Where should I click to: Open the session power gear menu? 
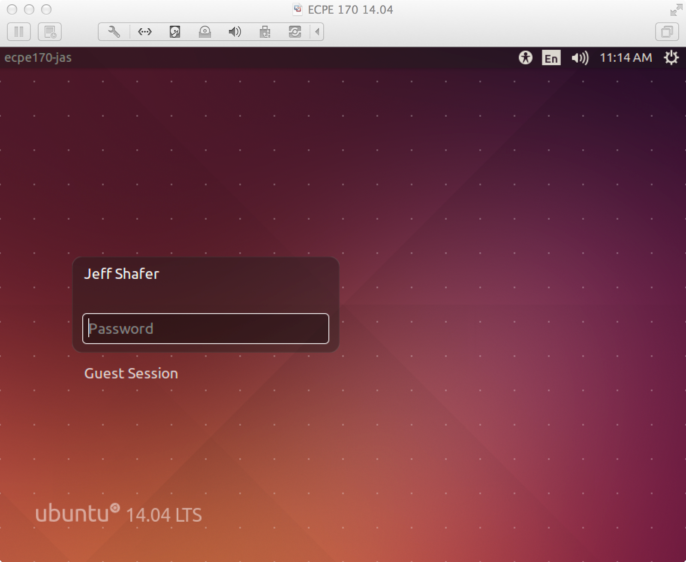click(x=671, y=57)
